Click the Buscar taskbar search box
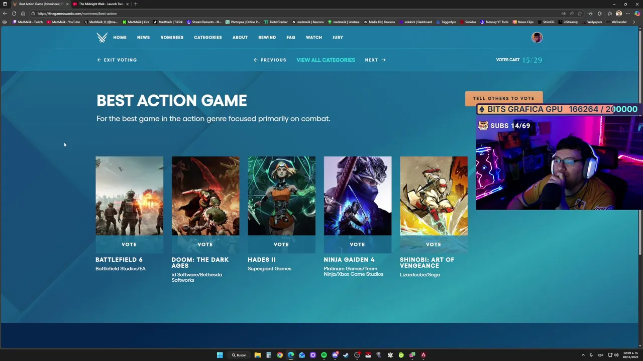643x361 pixels. (x=239, y=355)
